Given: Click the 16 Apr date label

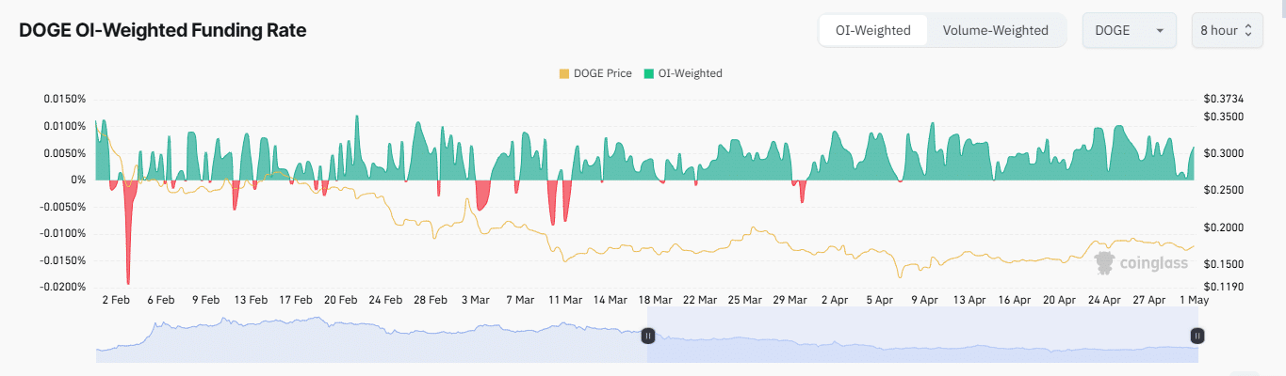Looking at the screenshot, I should pyautogui.click(x=1014, y=300).
